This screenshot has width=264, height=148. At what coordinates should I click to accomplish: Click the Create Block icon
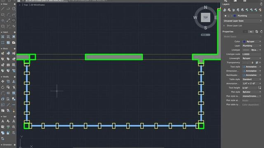(x=8, y=53)
